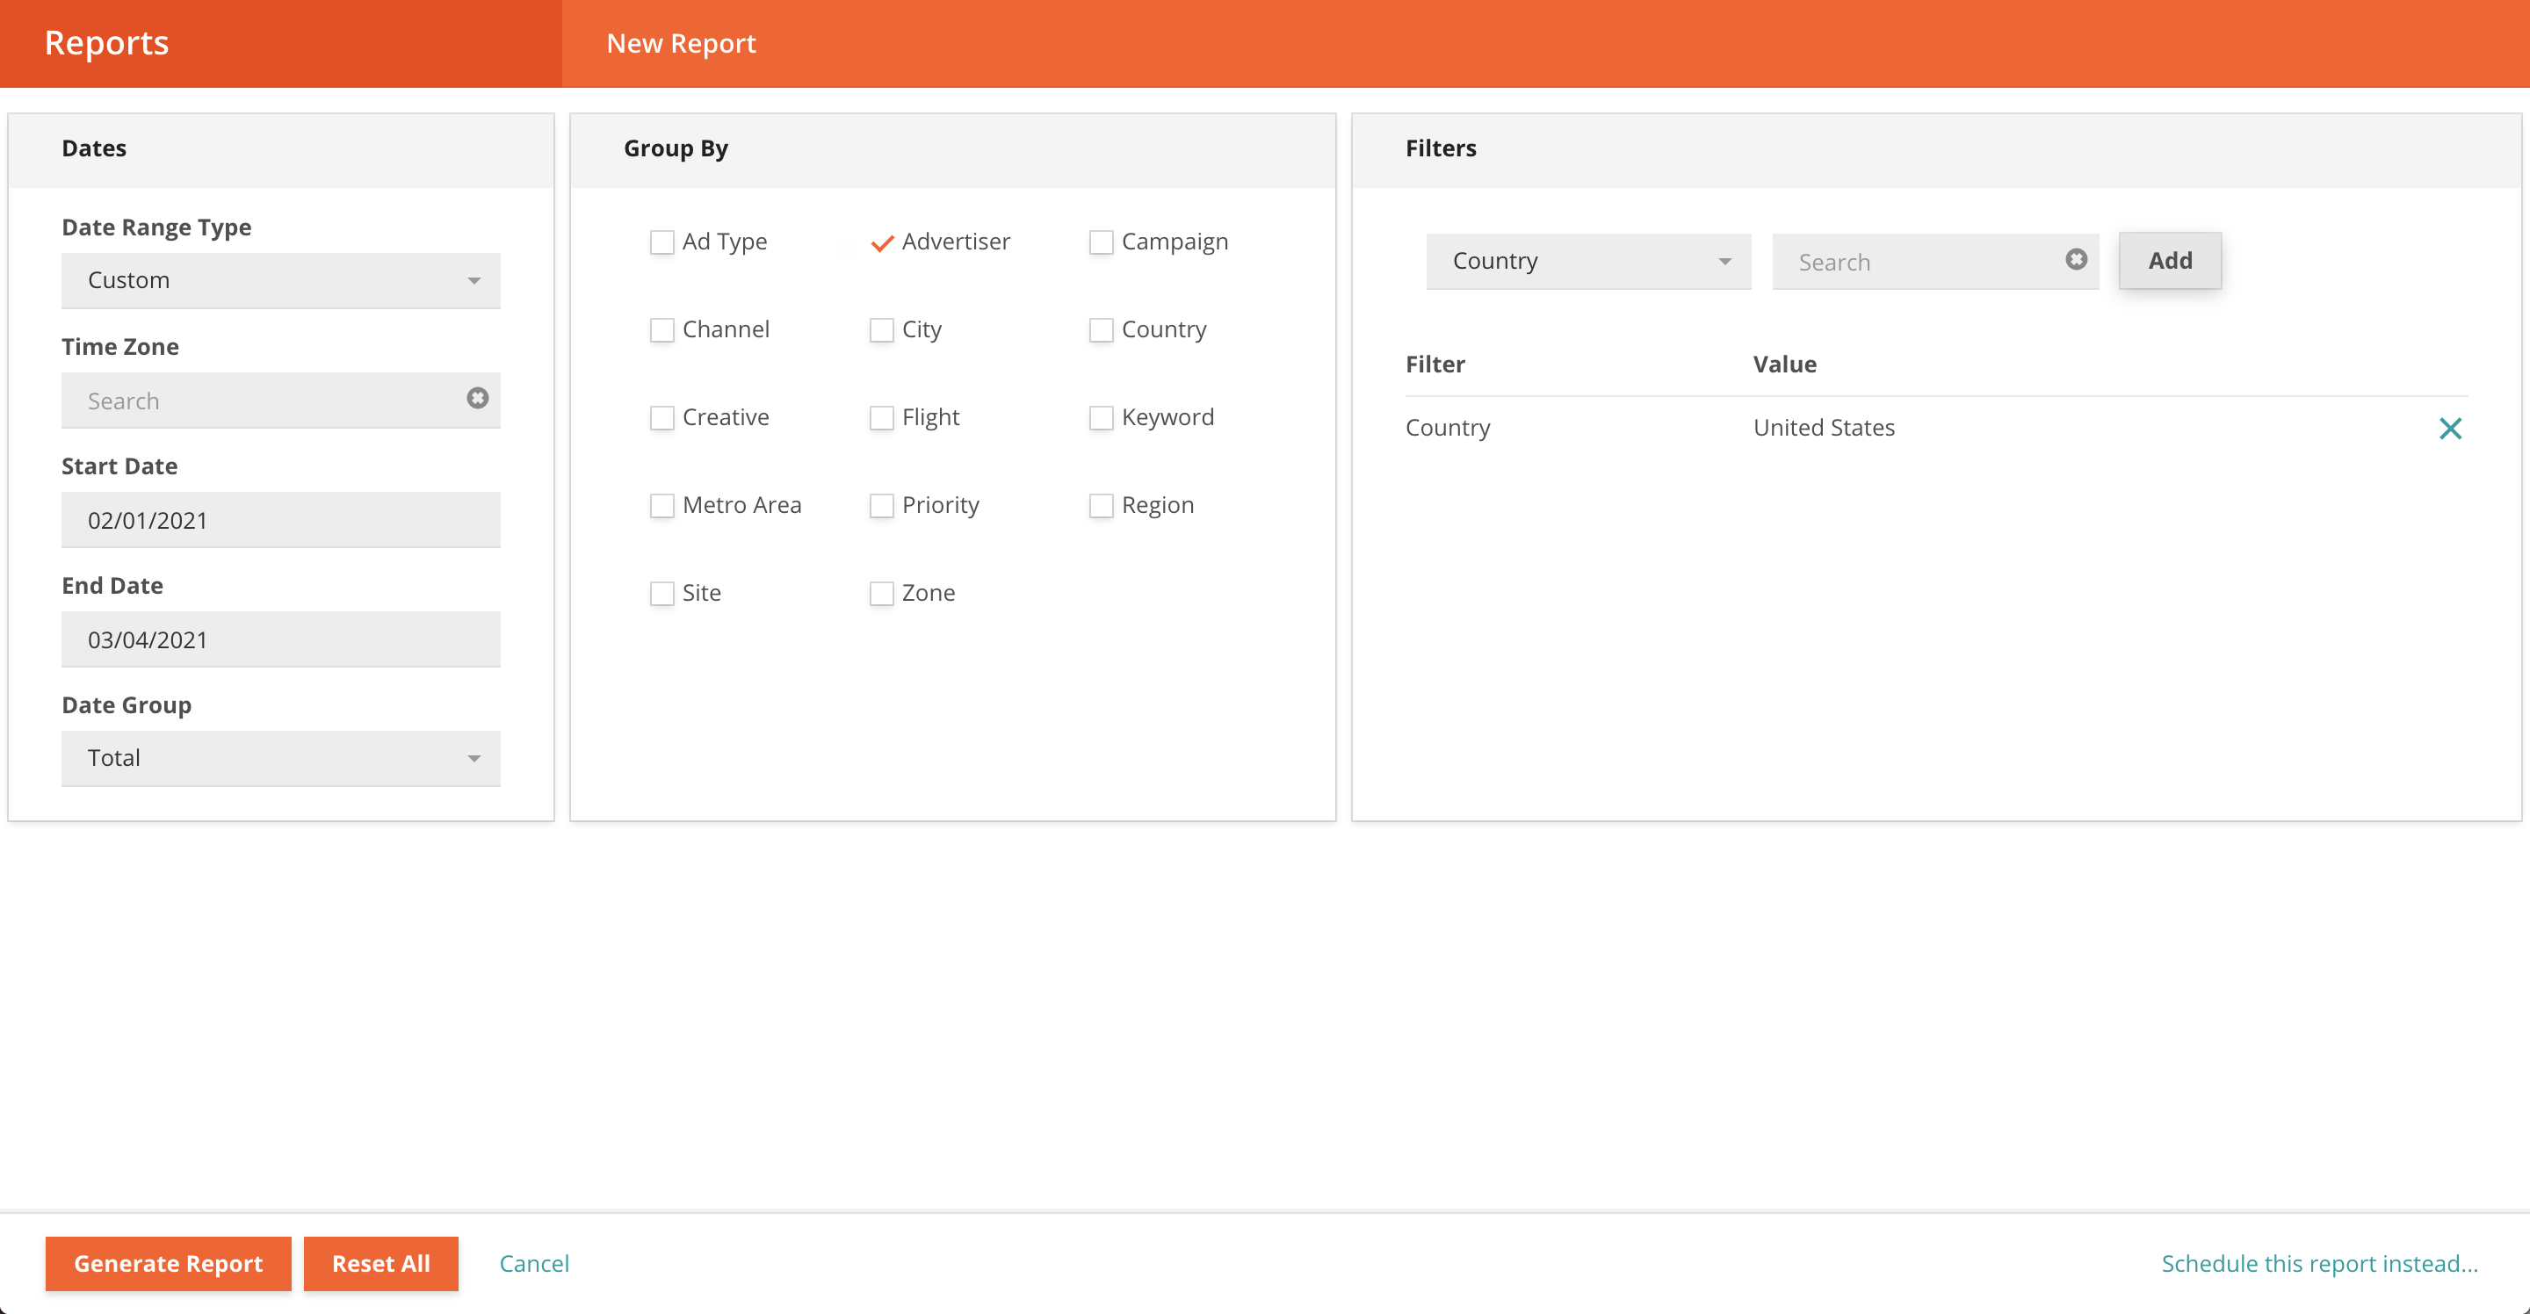Click the Cancel link
The width and height of the screenshot is (2530, 1314).
(x=533, y=1263)
